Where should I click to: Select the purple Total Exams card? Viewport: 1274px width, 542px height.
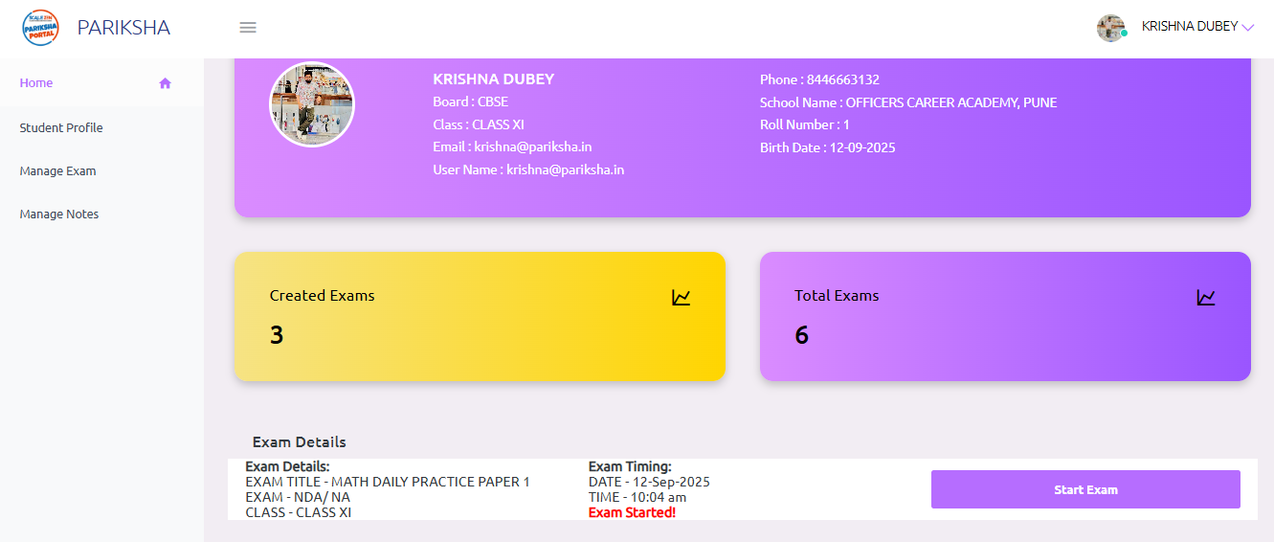tap(1004, 316)
